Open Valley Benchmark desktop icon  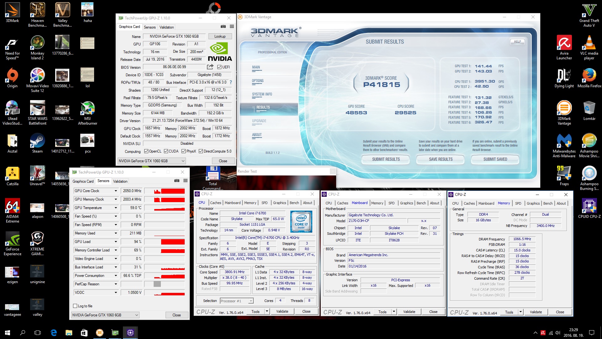coord(62,14)
